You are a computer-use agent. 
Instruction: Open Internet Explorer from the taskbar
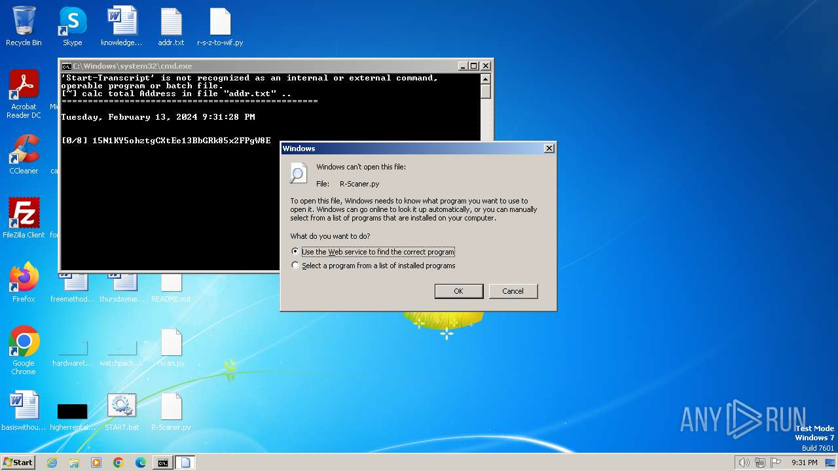[52, 462]
